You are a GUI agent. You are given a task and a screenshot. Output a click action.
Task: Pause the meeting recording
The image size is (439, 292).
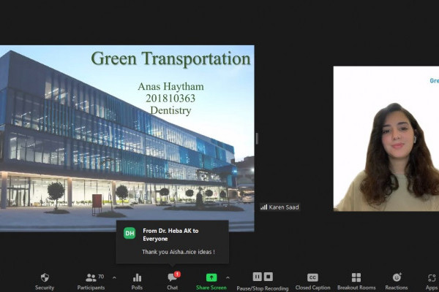[x=257, y=277]
